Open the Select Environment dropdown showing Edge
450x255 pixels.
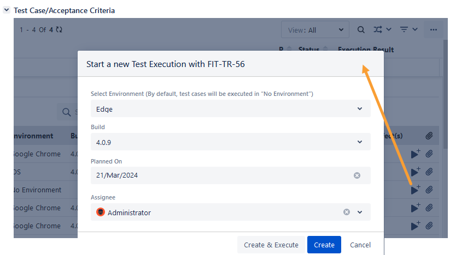point(230,108)
